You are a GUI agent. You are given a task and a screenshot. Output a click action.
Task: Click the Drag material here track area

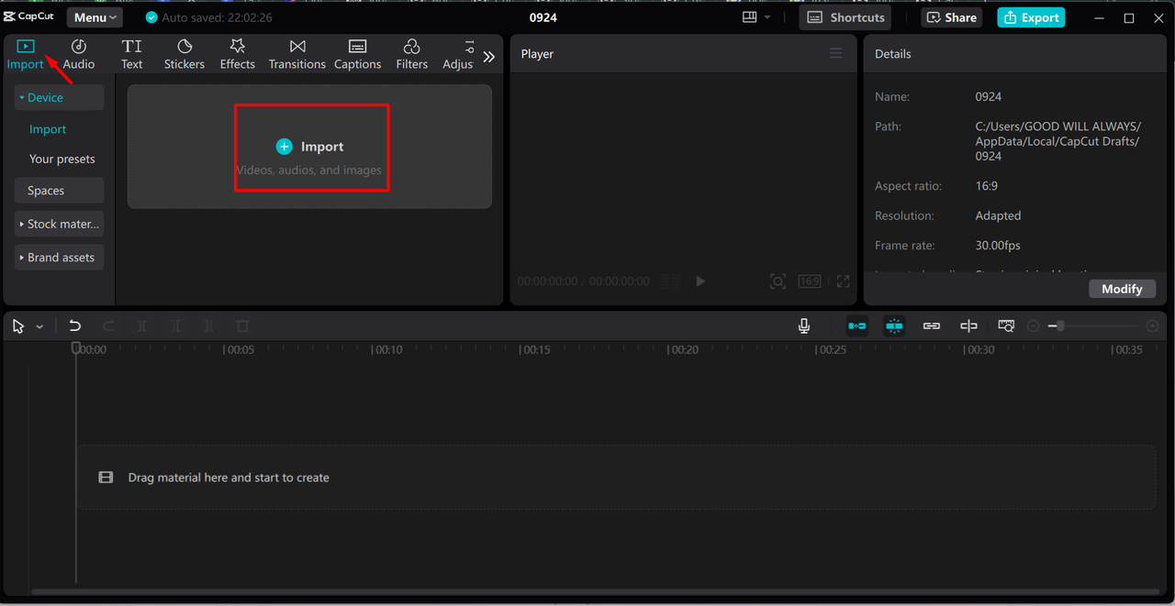pyautogui.click(x=615, y=477)
